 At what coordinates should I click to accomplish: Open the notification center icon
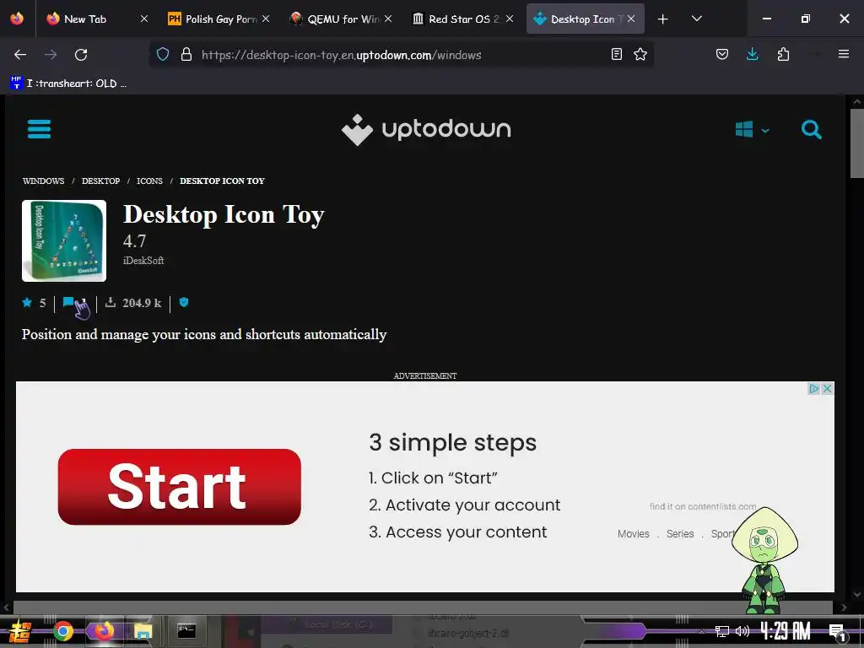pos(838,631)
